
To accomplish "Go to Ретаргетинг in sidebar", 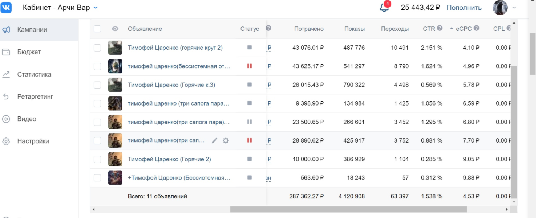I will tap(35, 97).
